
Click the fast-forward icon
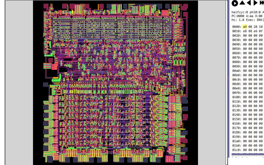pos(262,3)
